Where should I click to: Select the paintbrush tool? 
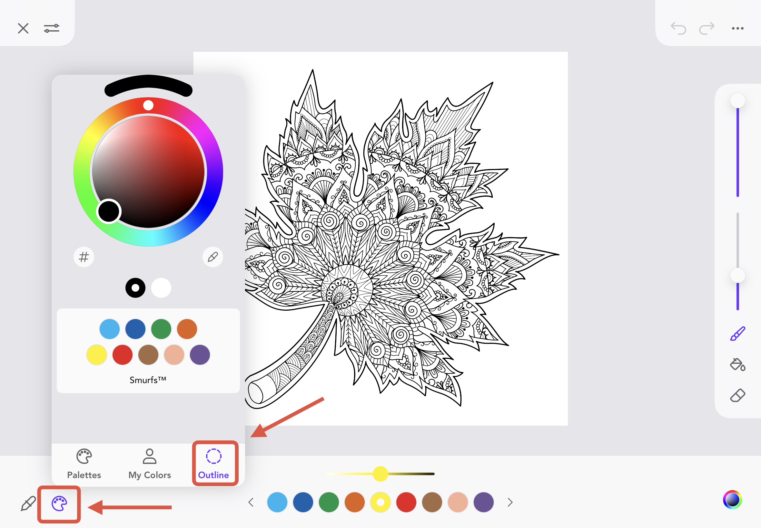[x=737, y=334]
